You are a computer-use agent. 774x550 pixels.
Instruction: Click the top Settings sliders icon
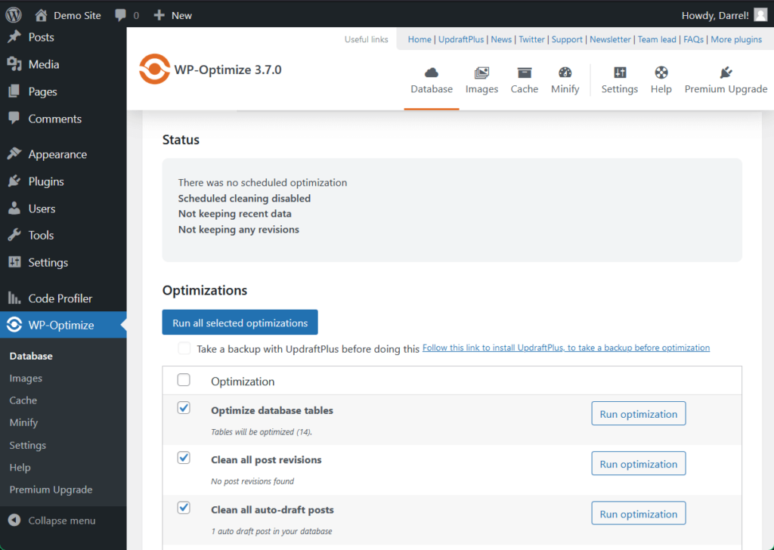pos(620,73)
